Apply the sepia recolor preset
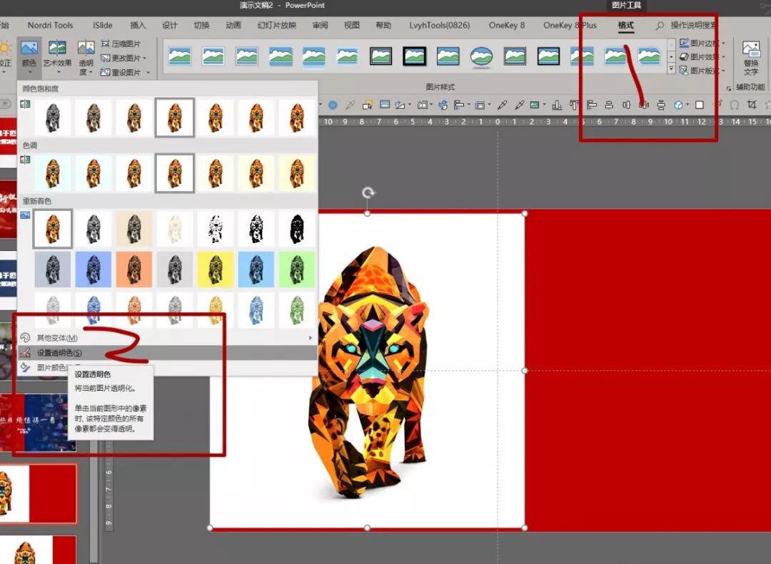This screenshot has width=771, height=564. click(133, 228)
